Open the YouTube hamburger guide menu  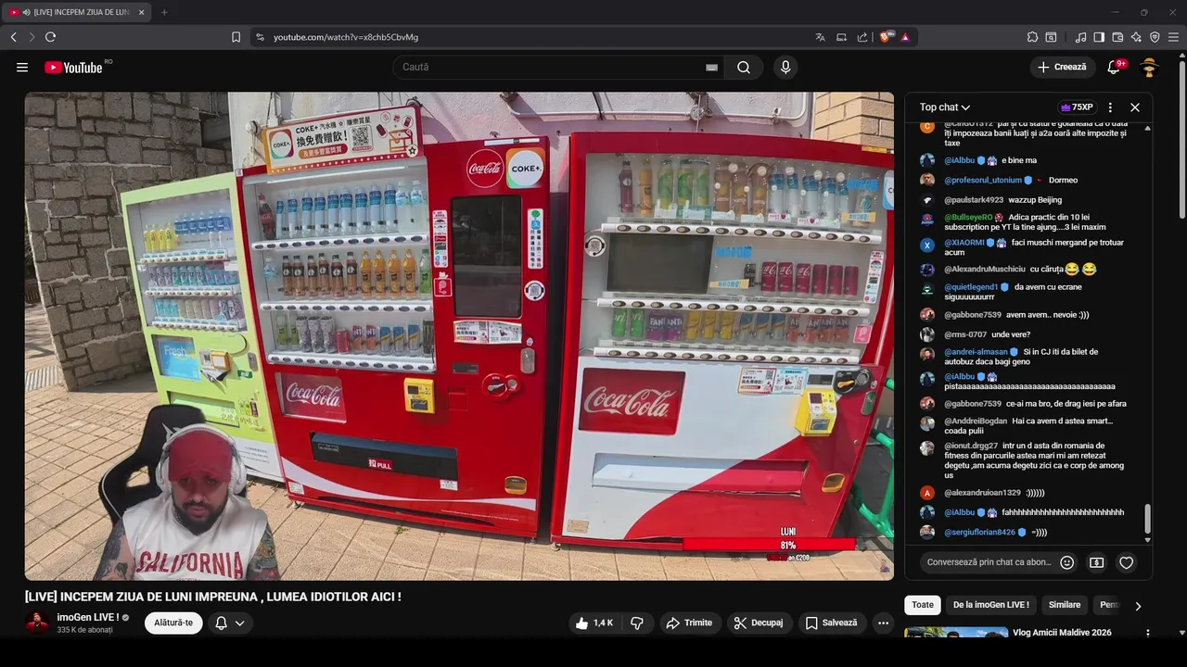click(x=22, y=67)
